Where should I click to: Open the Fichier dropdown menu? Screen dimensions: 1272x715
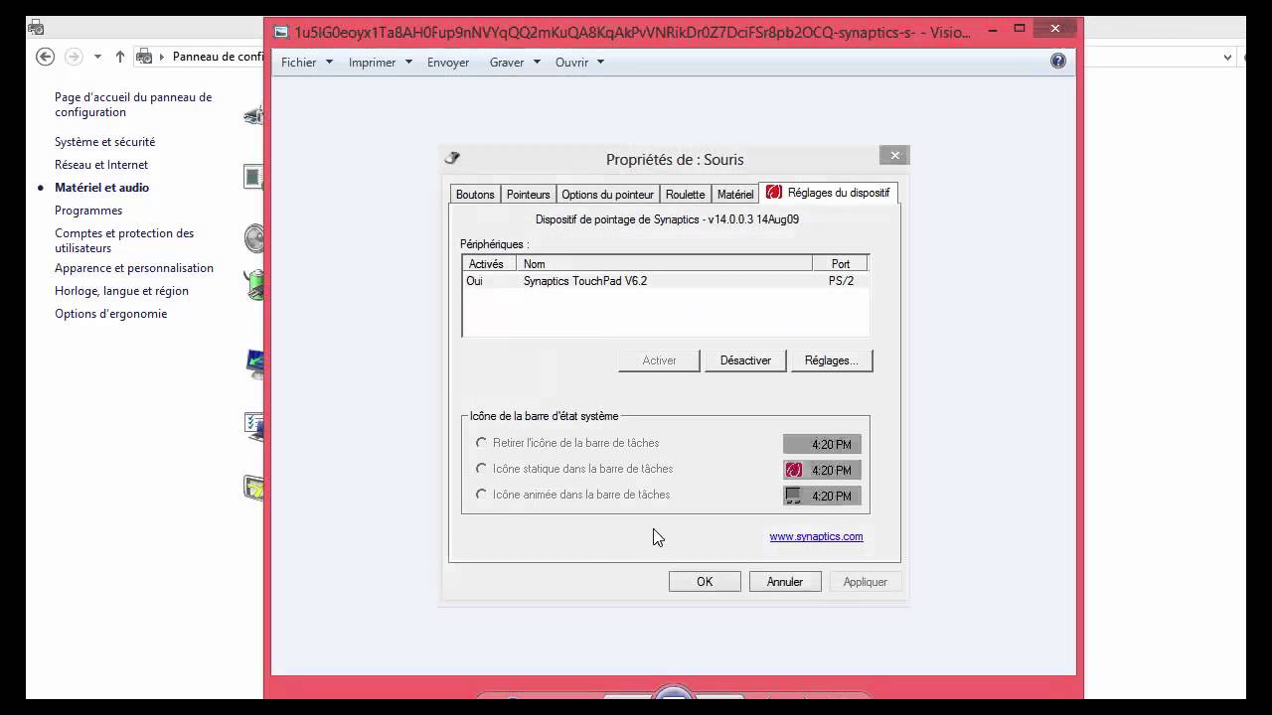(307, 62)
